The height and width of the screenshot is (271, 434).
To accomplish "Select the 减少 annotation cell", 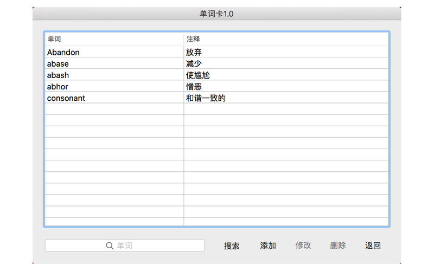I will coord(194,64).
